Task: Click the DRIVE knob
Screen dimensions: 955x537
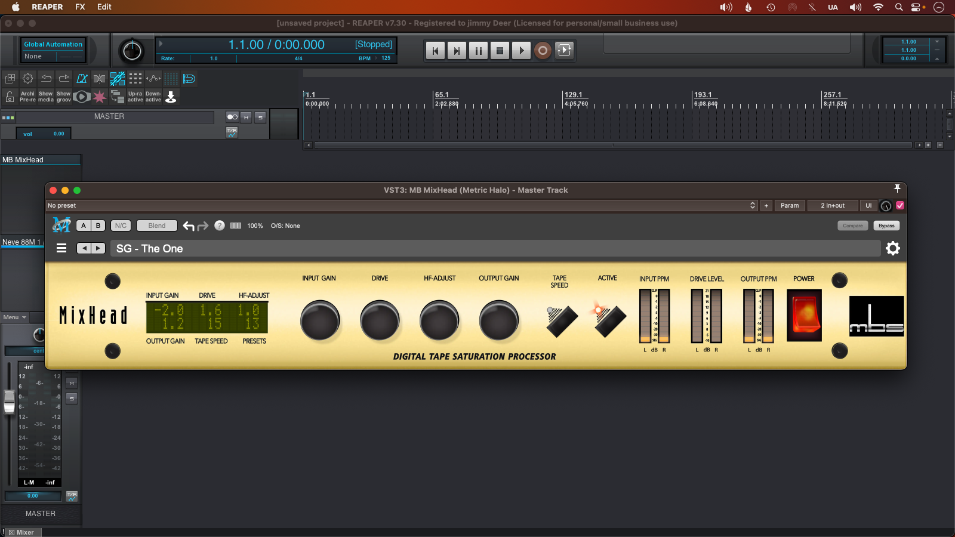Action: point(380,320)
